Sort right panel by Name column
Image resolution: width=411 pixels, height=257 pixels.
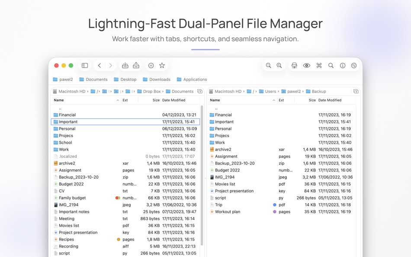215,100
